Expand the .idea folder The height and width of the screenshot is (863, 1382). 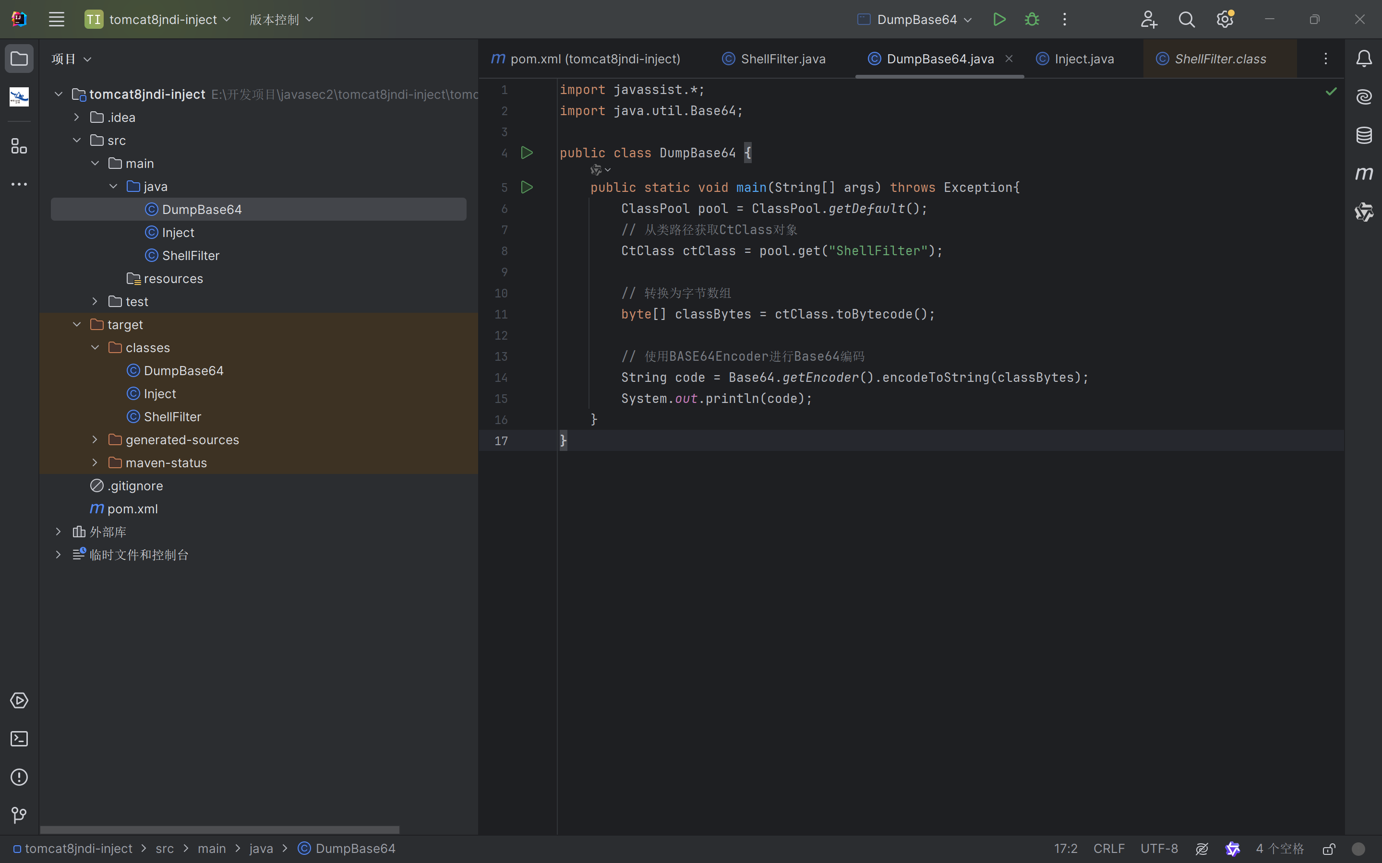(x=76, y=117)
